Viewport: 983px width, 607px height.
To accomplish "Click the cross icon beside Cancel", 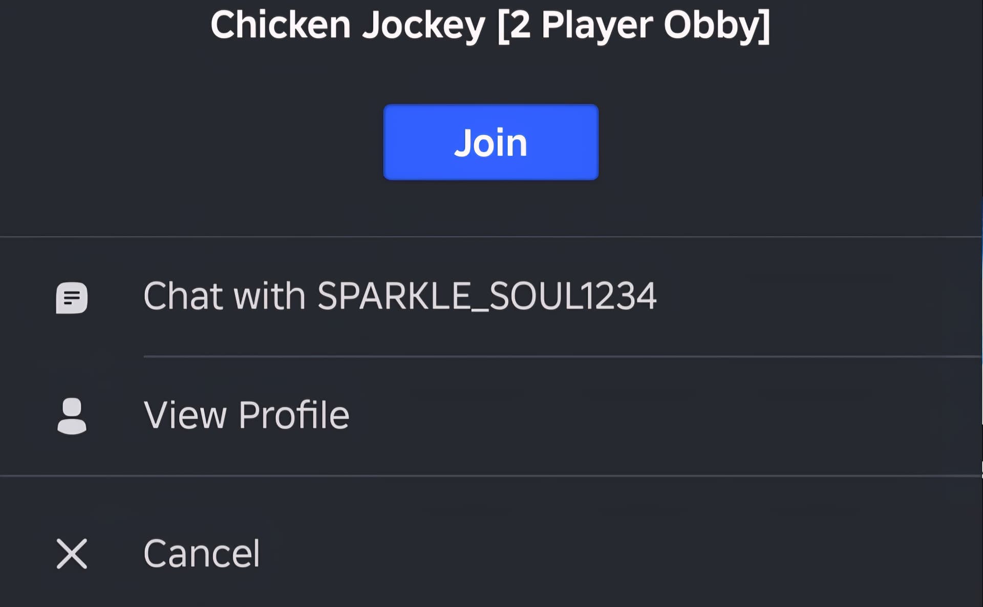I will pyautogui.click(x=72, y=553).
